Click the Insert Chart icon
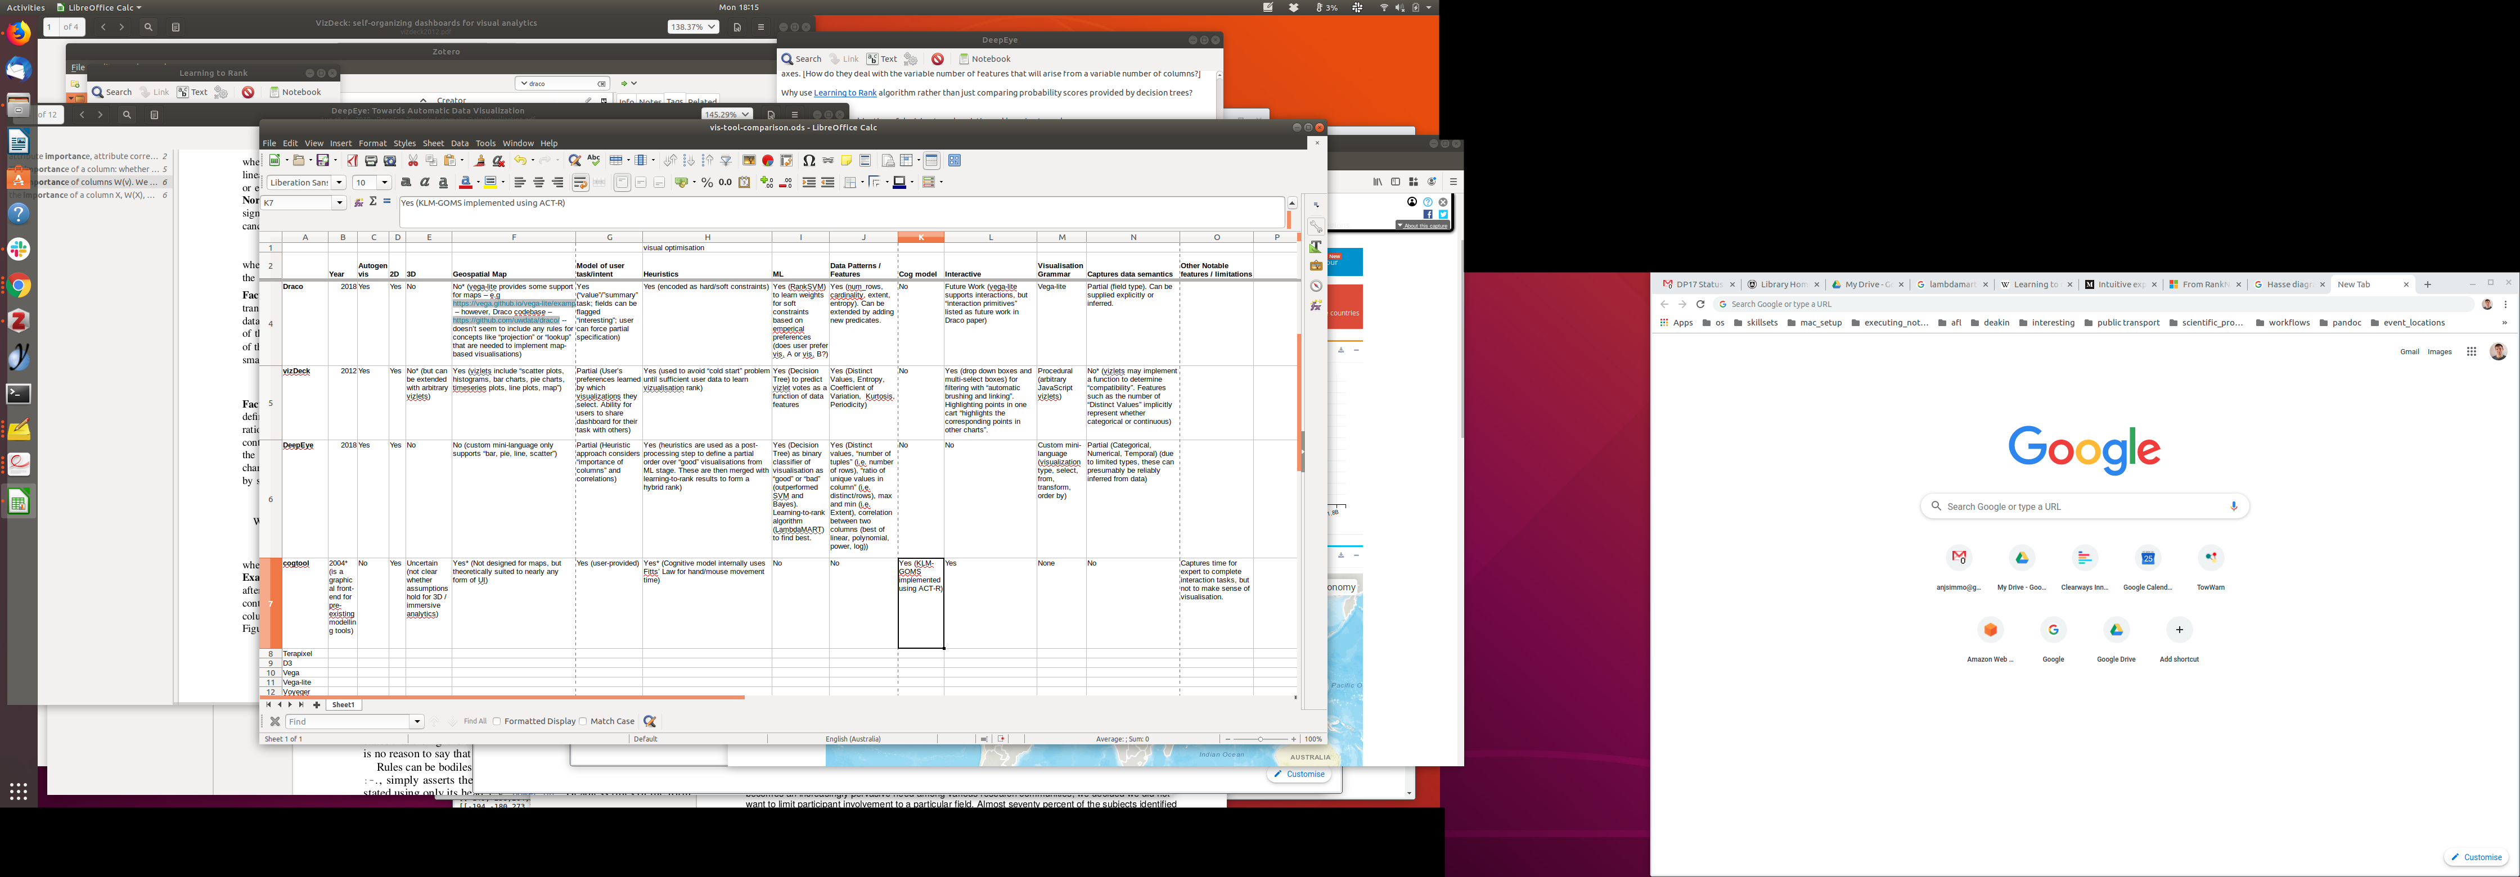The height and width of the screenshot is (877, 2520). [x=768, y=160]
